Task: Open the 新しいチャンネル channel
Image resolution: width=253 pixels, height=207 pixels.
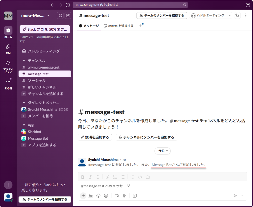Action: click(x=45, y=87)
